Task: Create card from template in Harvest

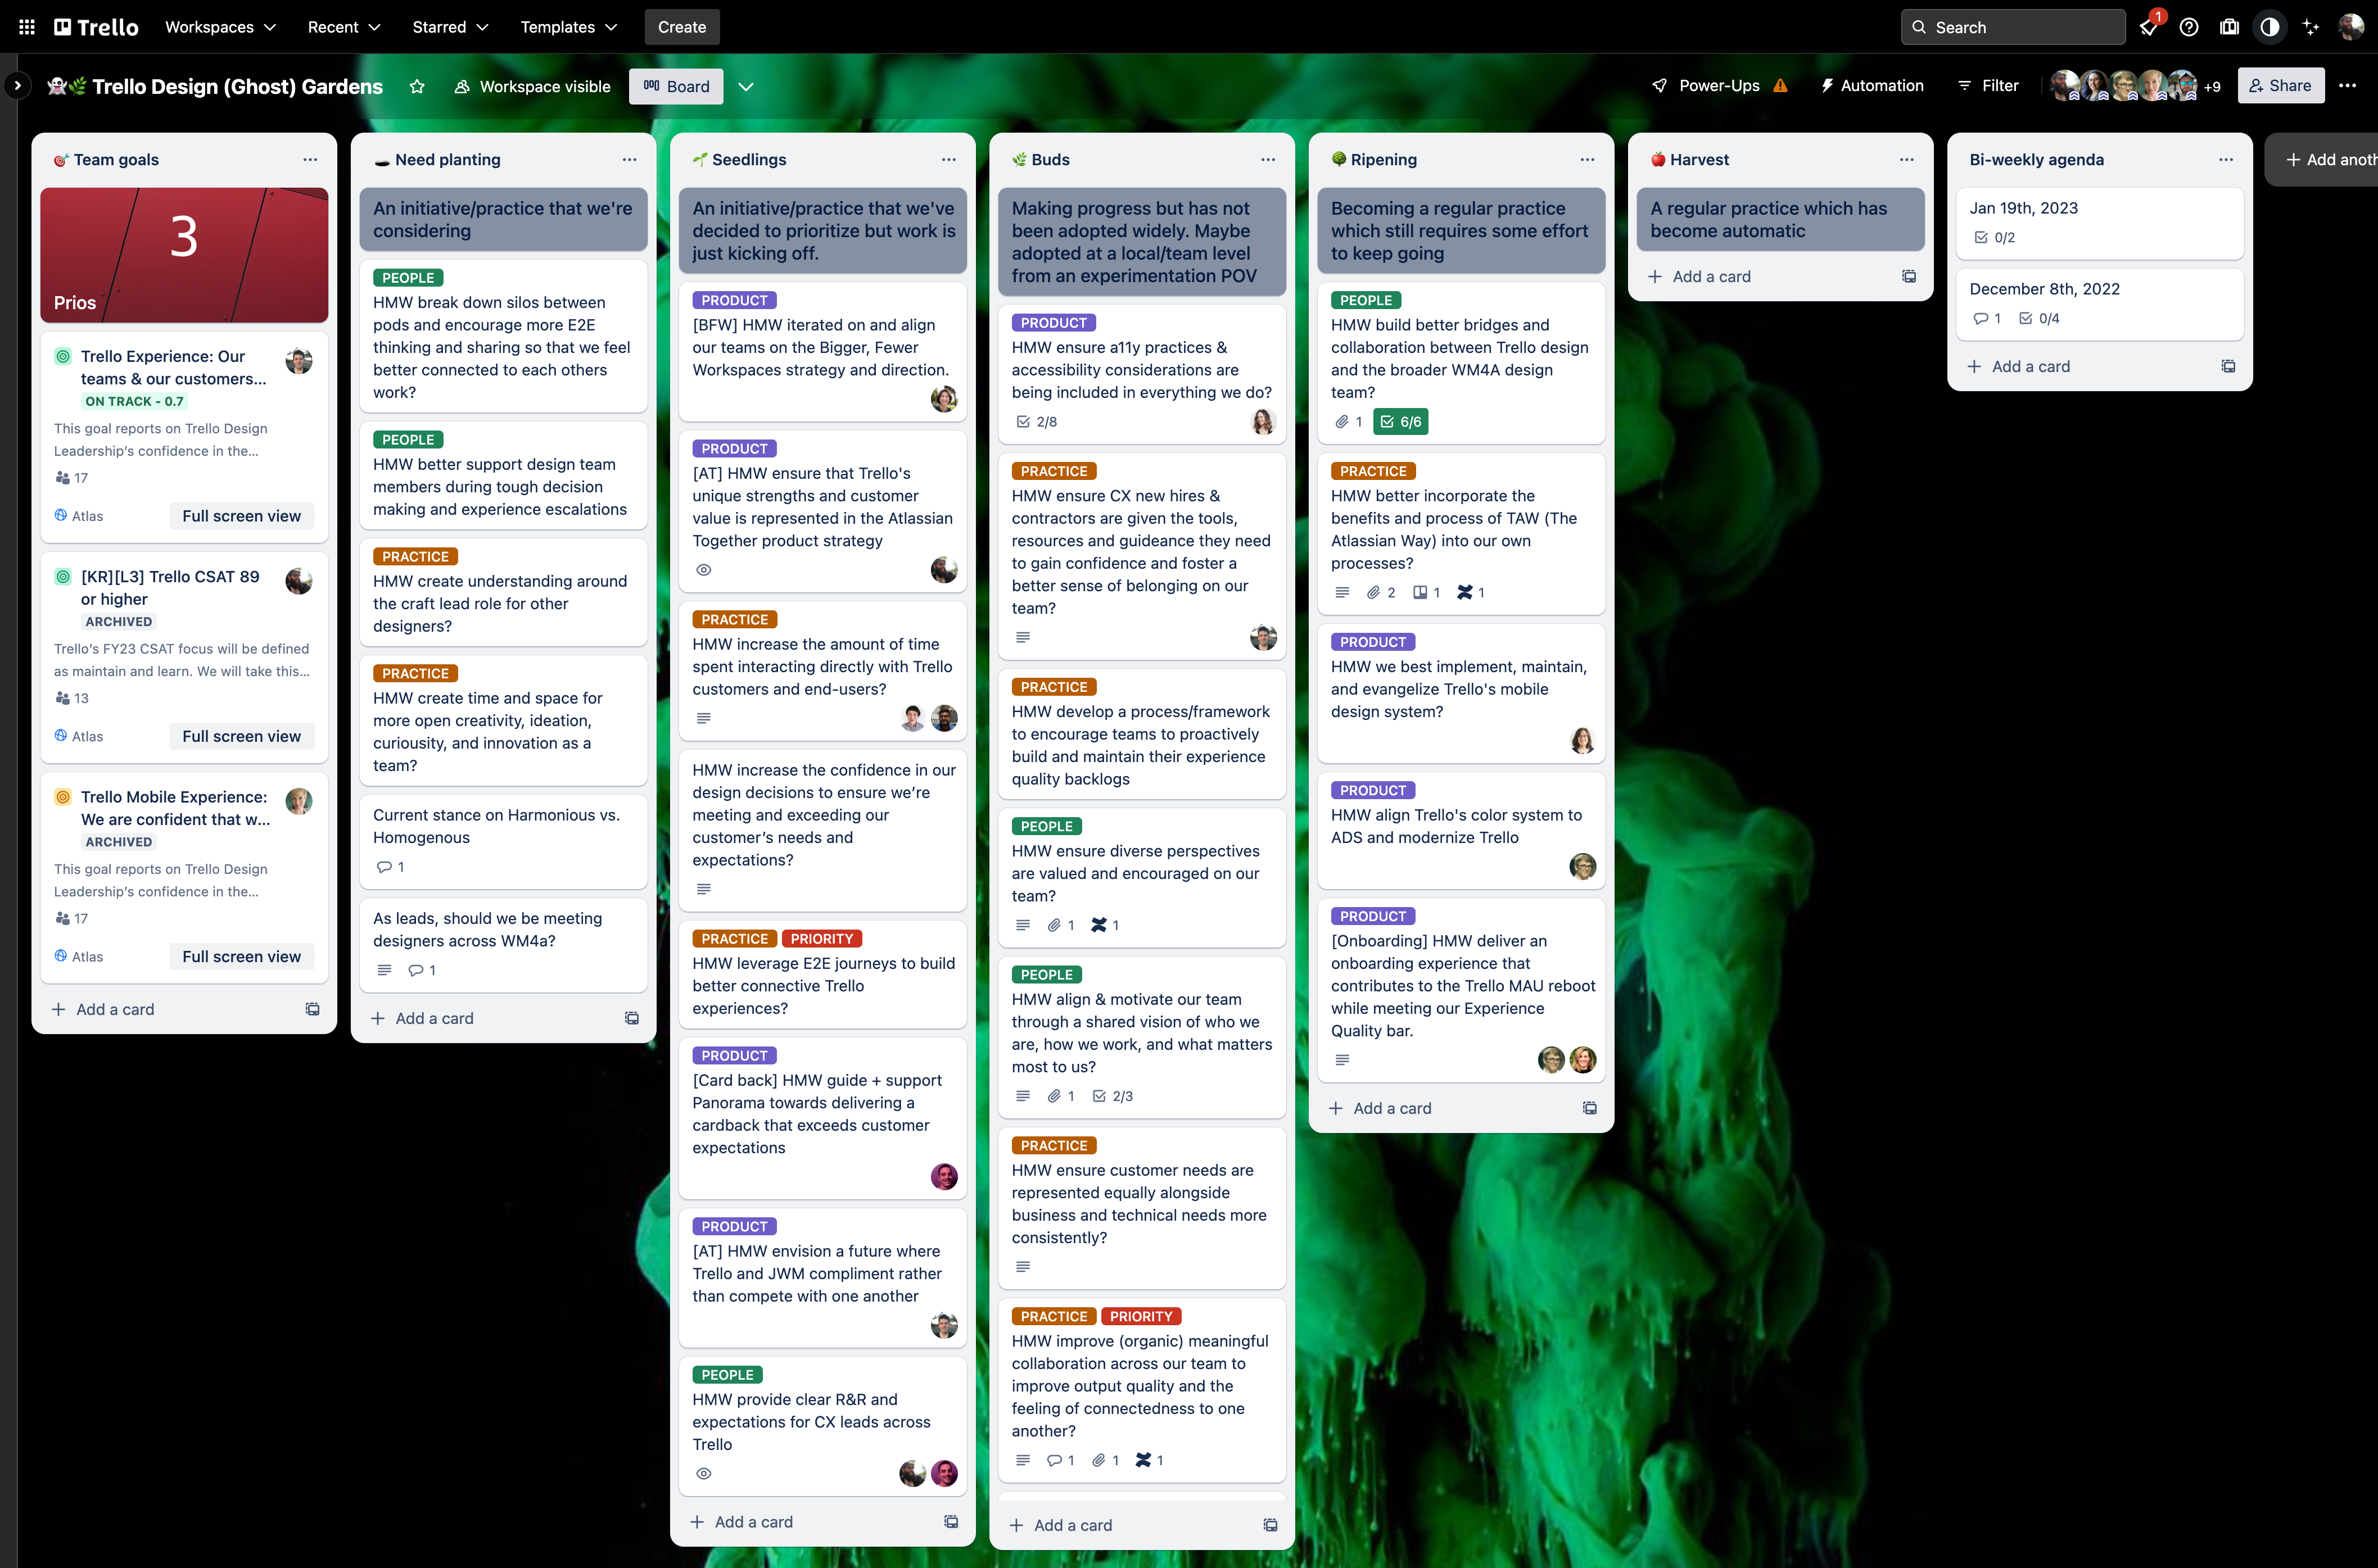Action: (1909, 276)
